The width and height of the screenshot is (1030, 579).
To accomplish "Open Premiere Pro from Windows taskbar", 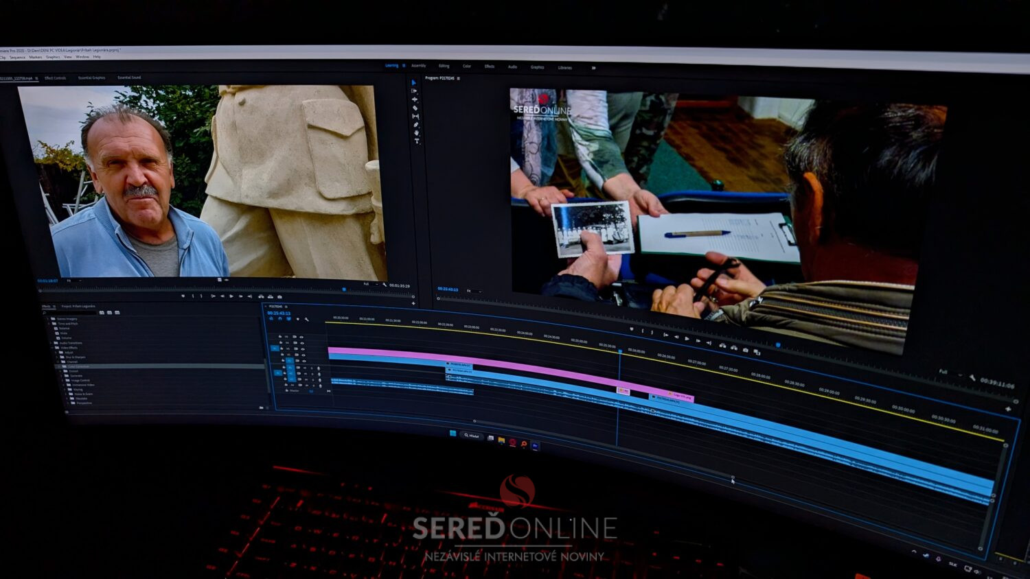I will tap(535, 446).
